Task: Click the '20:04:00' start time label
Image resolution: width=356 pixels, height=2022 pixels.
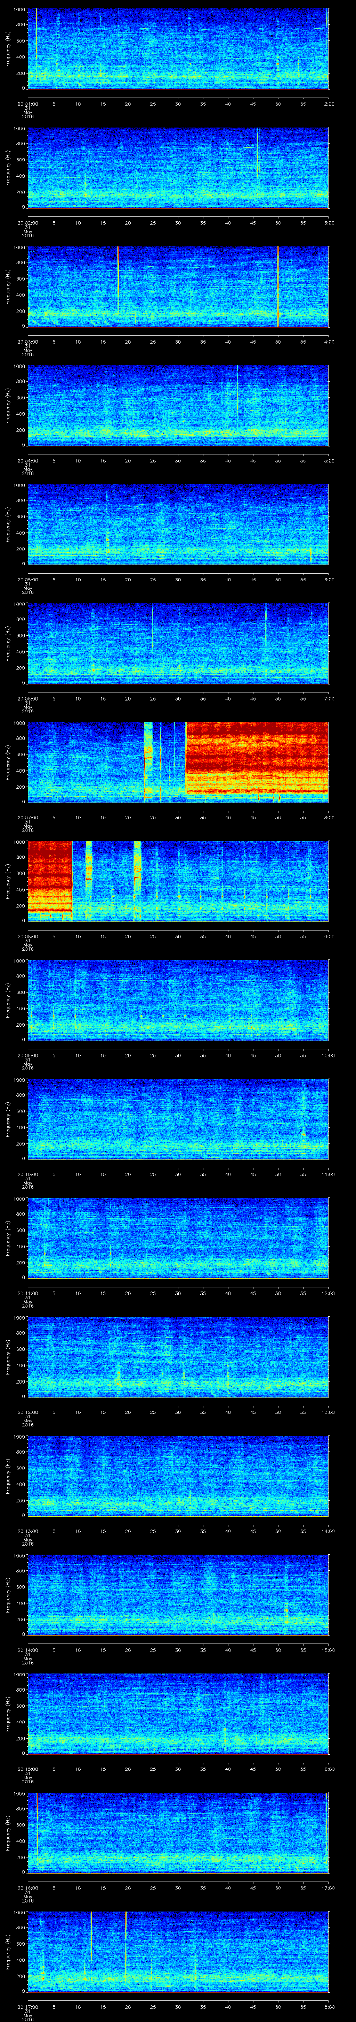Action: point(27,460)
